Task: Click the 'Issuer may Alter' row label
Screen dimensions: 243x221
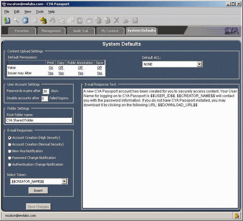Action: [20, 73]
